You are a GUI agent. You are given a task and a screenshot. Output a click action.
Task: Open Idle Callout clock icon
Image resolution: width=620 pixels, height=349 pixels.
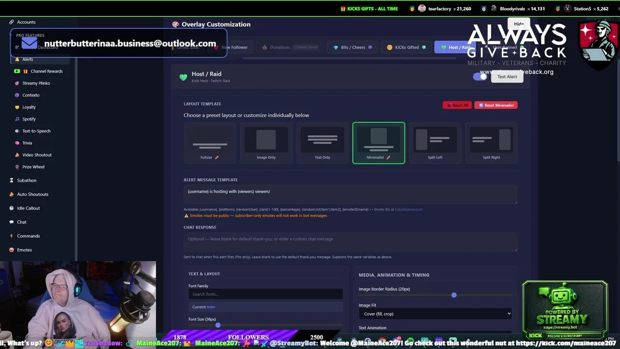[x=12, y=208]
